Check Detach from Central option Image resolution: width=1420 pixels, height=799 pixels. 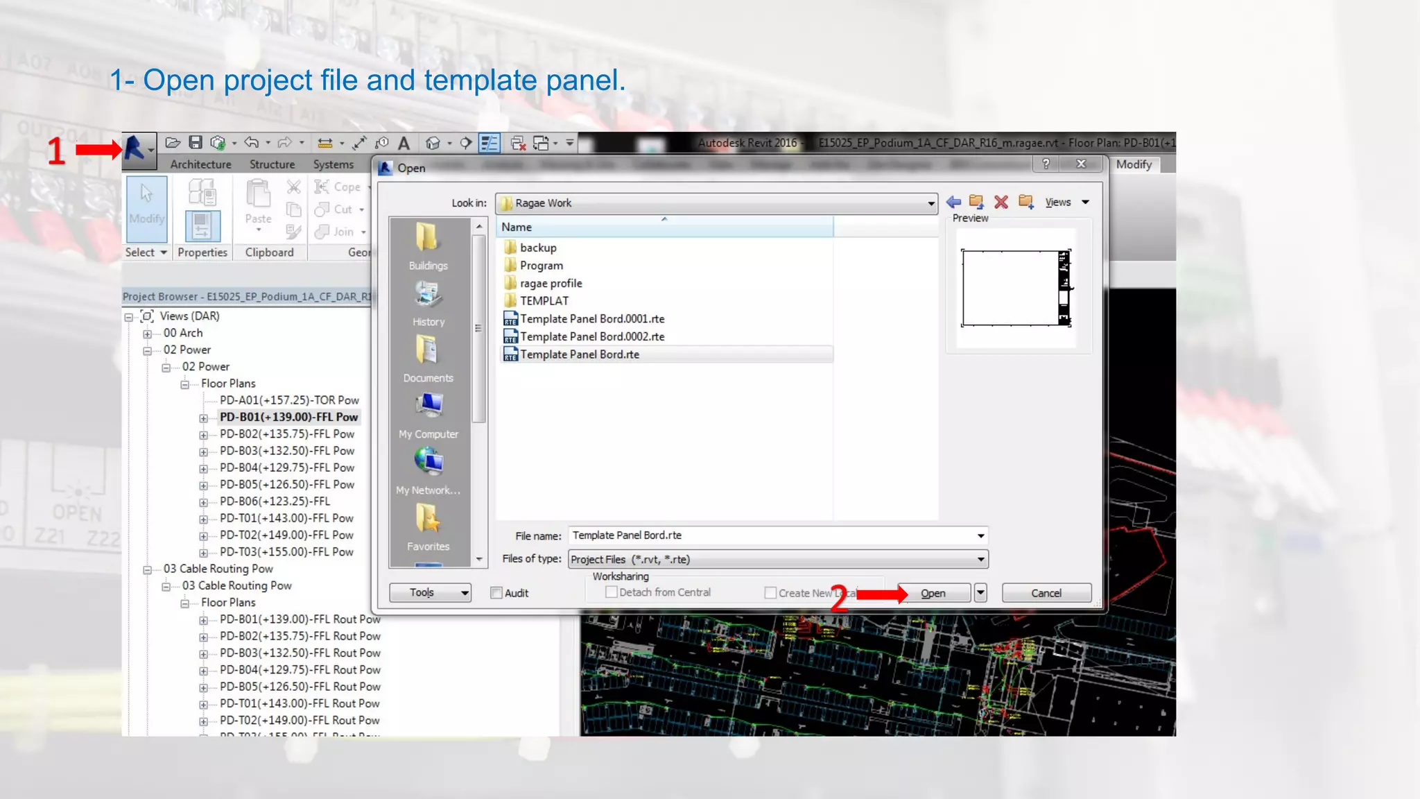click(612, 592)
